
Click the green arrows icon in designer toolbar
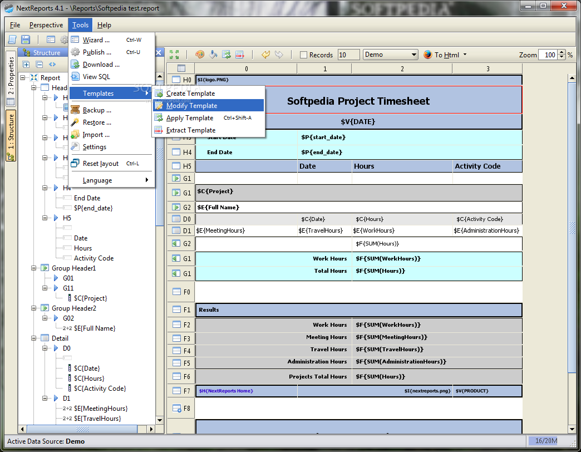[x=174, y=55]
